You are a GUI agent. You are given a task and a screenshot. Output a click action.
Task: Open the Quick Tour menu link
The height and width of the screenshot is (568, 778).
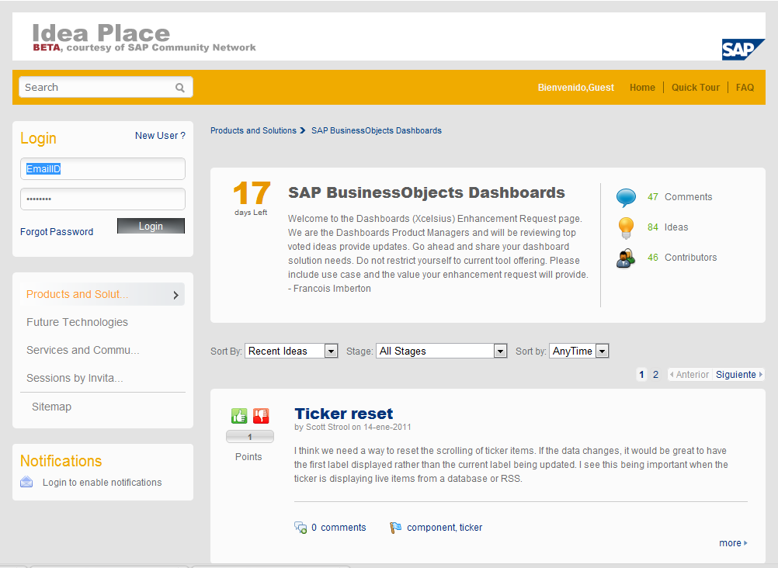click(x=695, y=88)
